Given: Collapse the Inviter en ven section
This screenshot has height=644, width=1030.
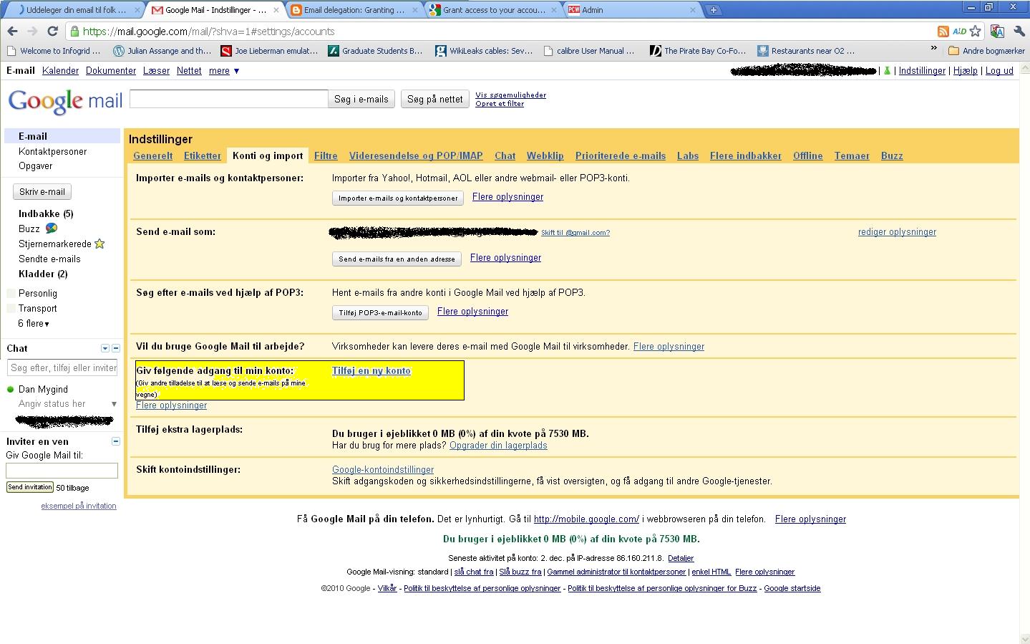Looking at the screenshot, I should (x=116, y=441).
